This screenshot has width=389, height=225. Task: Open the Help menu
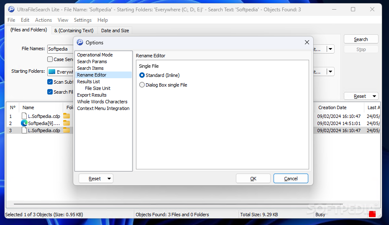tap(102, 20)
